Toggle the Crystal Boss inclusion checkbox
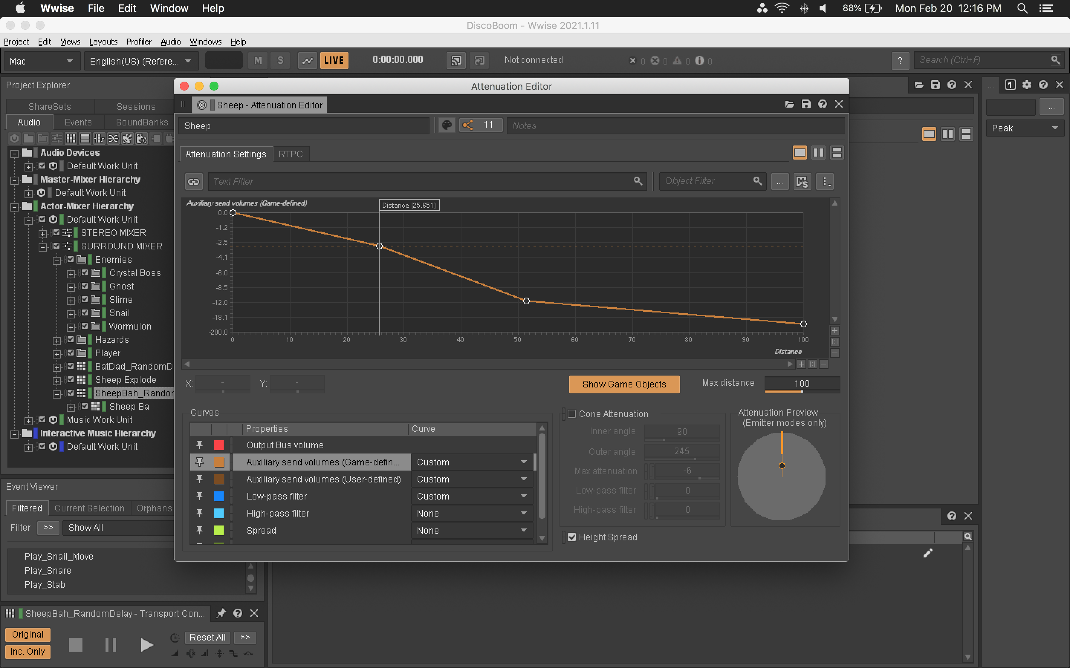The height and width of the screenshot is (668, 1070). 85,273
